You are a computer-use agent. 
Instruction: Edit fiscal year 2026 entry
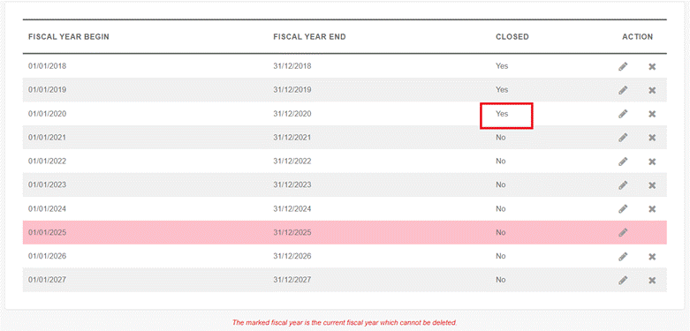(x=623, y=256)
